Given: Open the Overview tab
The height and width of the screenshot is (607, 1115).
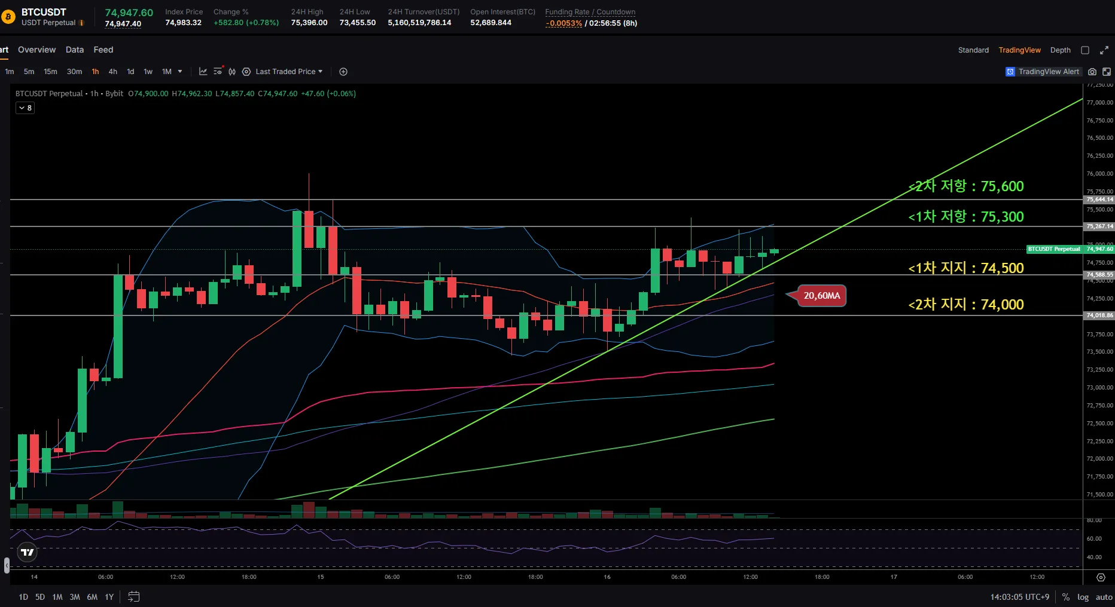Looking at the screenshot, I should (x=36, y=50).
